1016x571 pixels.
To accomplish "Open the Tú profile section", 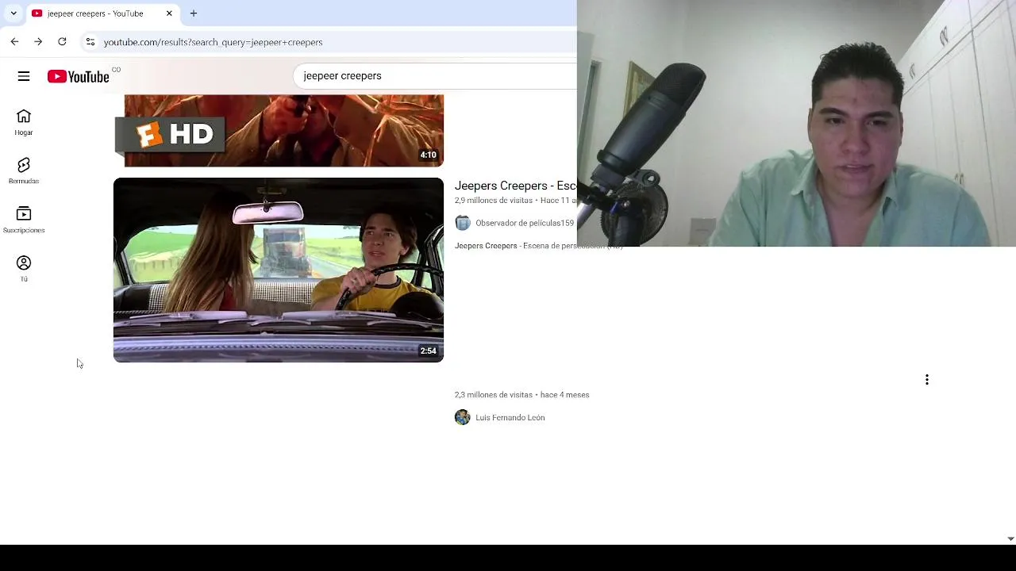I will [24, 268].
